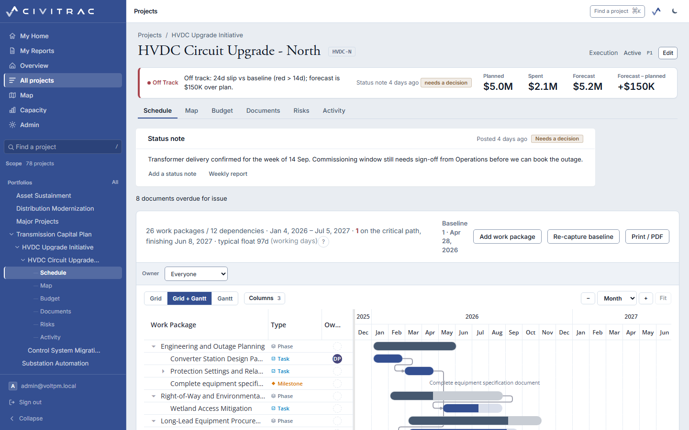Click the DP owner avatar
The width and height of the screenshot is (689, 430).
coord(337,359)
